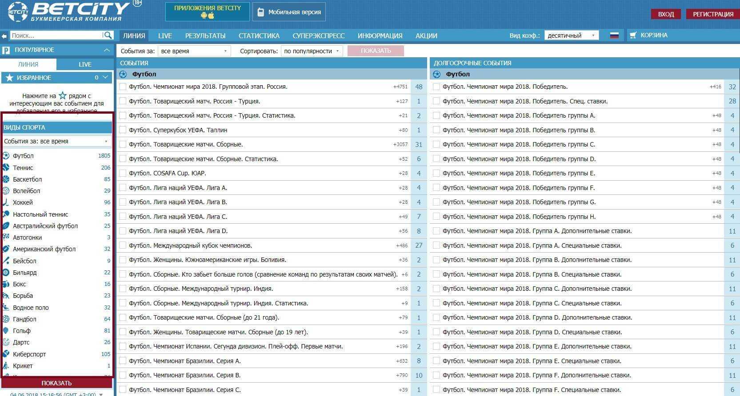Check Товарищеский матч. Россия - Турция
This screenshot has width=740, height=396.
pos(123,101)
